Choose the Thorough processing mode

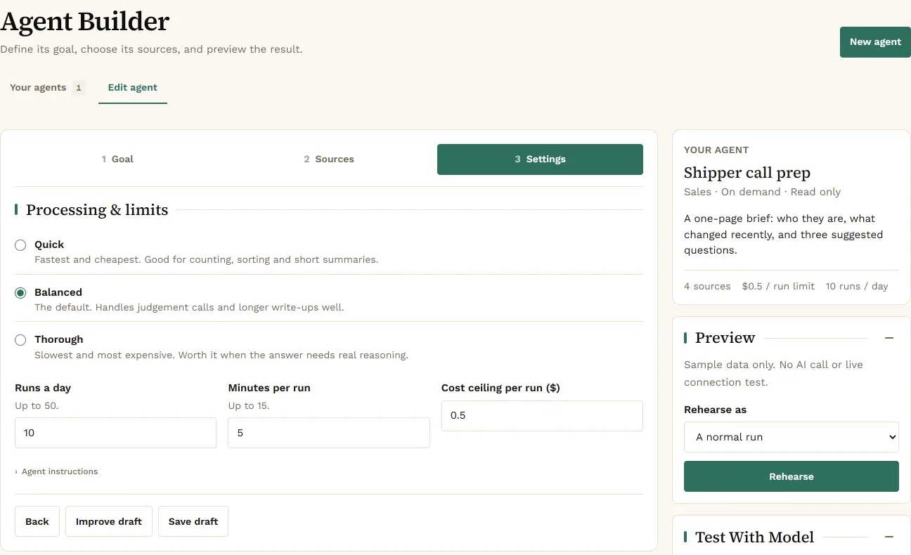tap(20, 340)
